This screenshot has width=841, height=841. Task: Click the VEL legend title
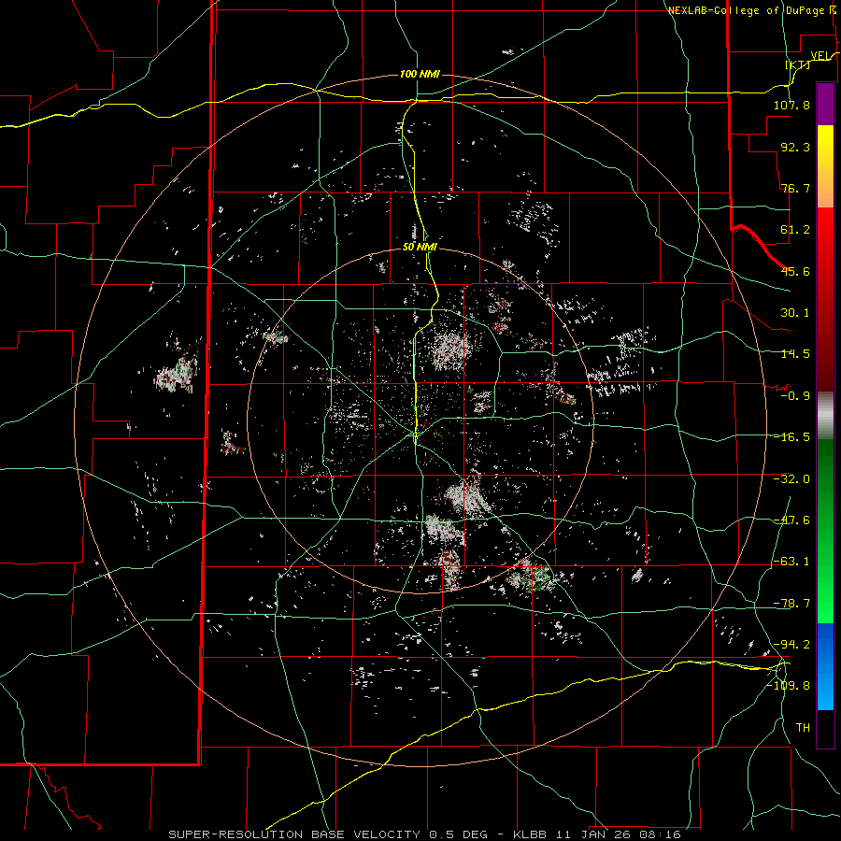tap(820, 55)
